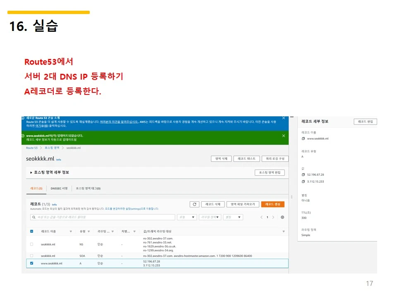
Task: Click 레코드 편집 in the record detail panel
Action: click(365, 121)
